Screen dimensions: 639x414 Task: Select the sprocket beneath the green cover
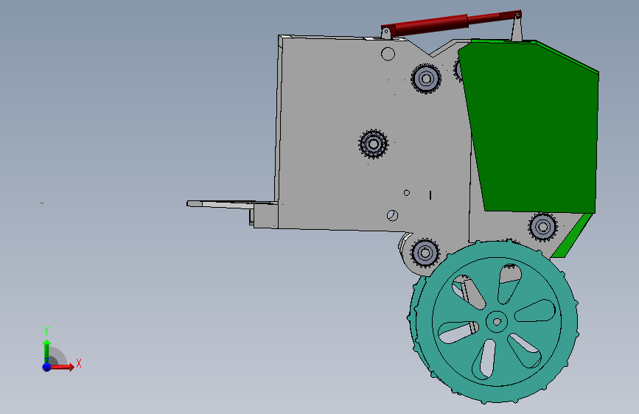click(x=543, y=227)
